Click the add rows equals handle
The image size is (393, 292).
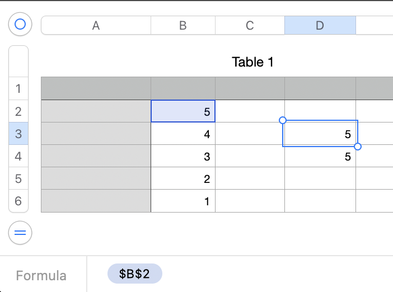pos(20,233)
